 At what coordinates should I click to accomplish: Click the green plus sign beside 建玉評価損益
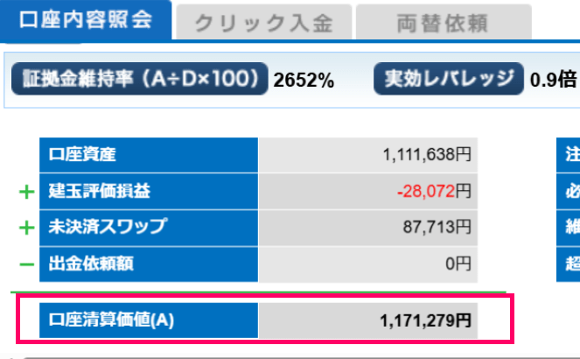point(27,192)
